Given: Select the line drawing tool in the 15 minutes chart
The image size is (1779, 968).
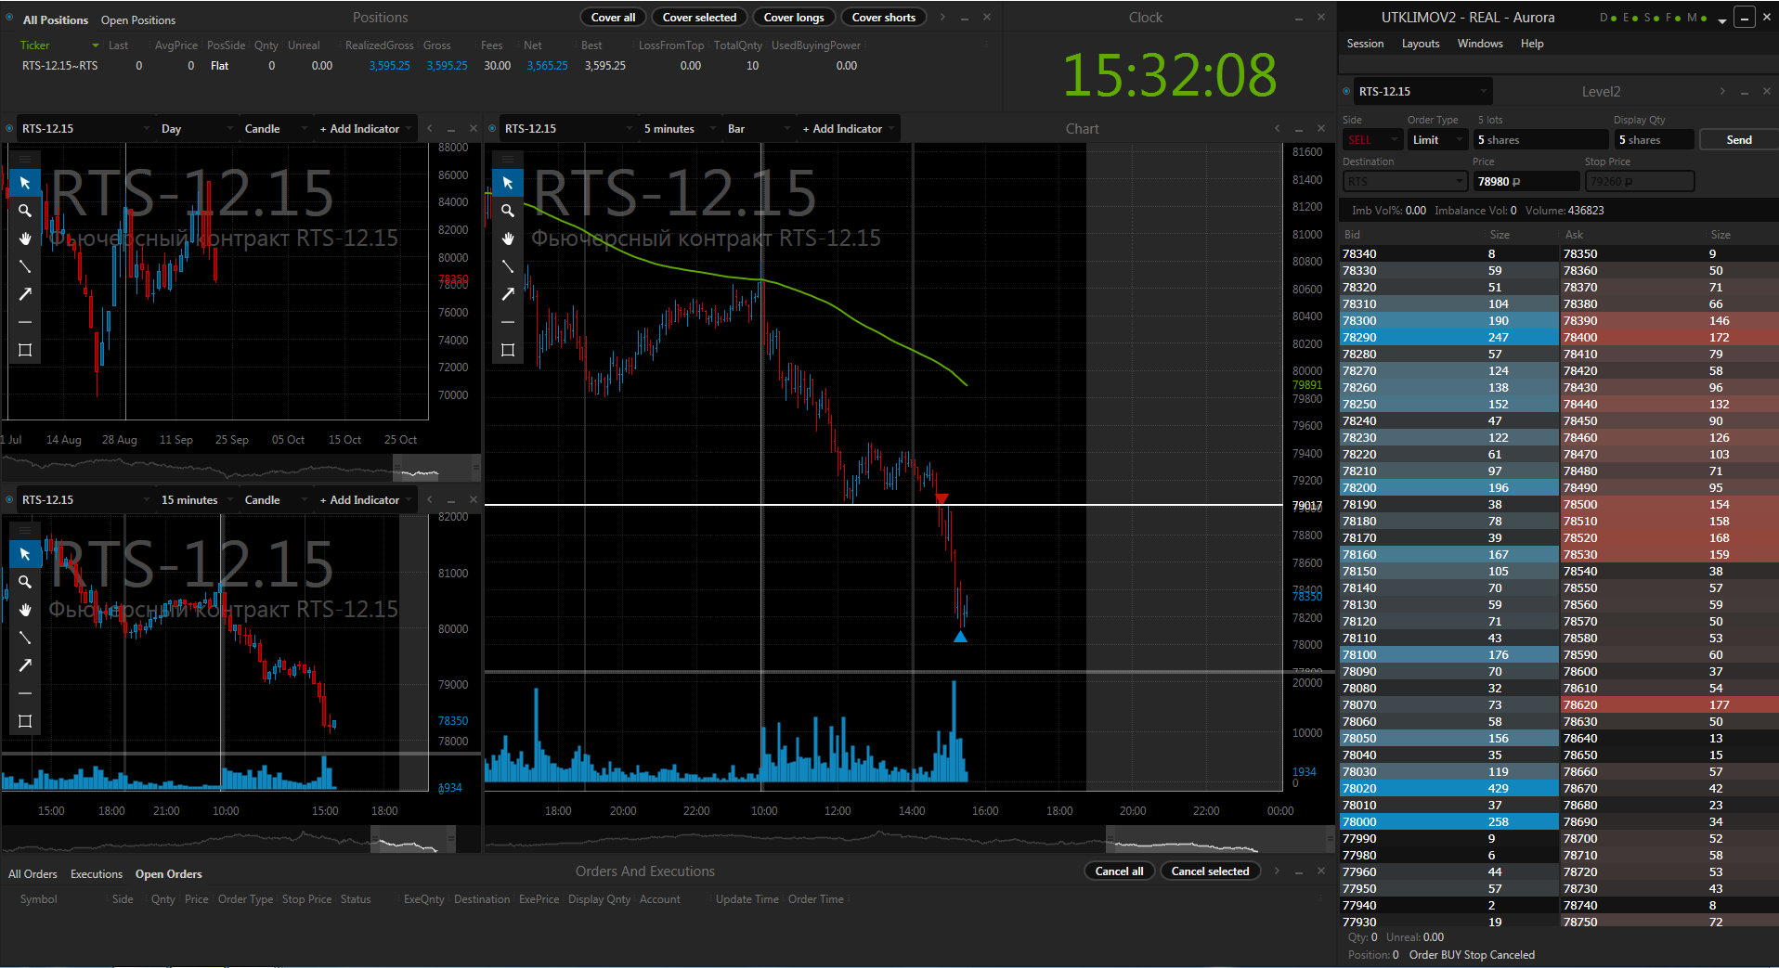Looking at the screenshot, I should [x=25, y=638].
